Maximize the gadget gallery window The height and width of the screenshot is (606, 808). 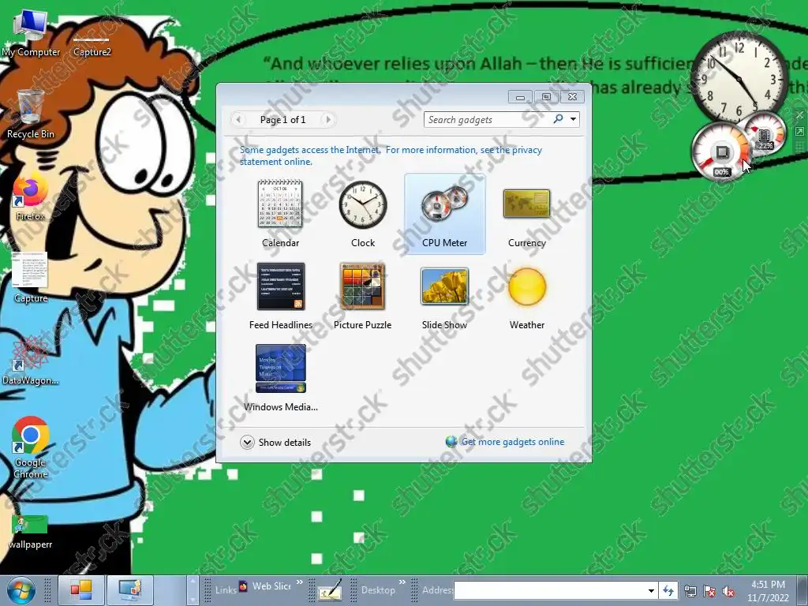pos(546,96)
